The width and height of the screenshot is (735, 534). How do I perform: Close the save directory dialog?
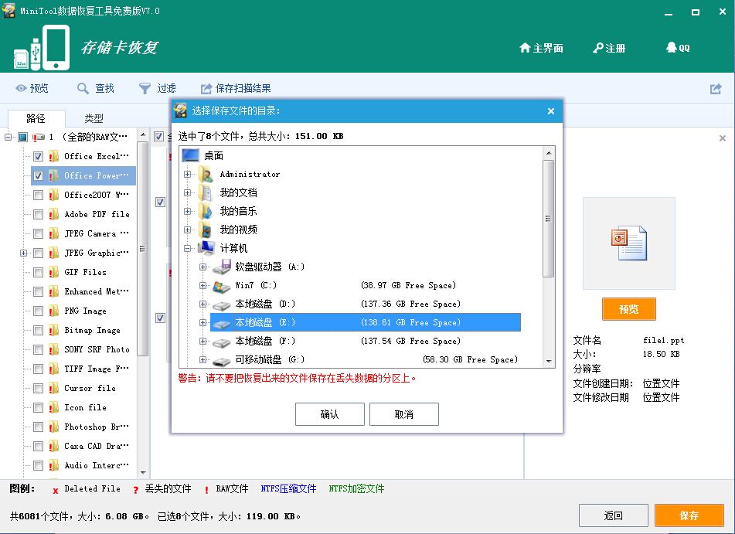551,111
